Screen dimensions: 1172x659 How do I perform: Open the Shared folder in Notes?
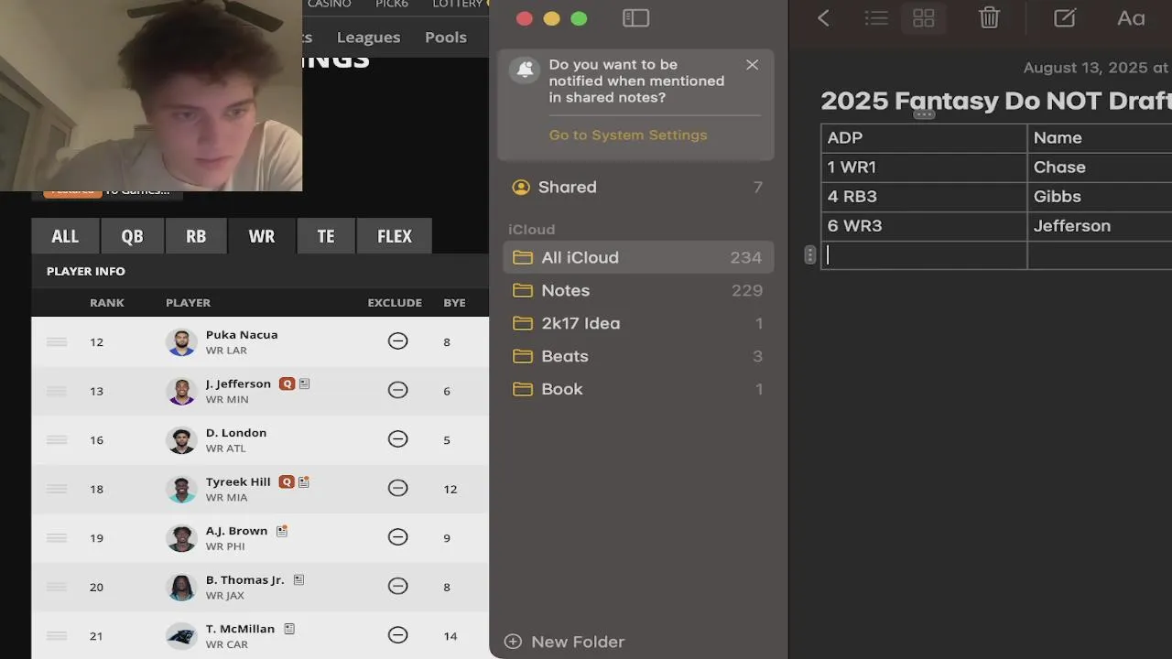638,187
